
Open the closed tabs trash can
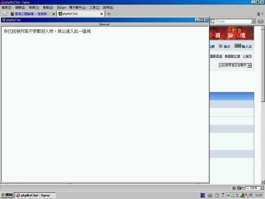coord(258,14)
